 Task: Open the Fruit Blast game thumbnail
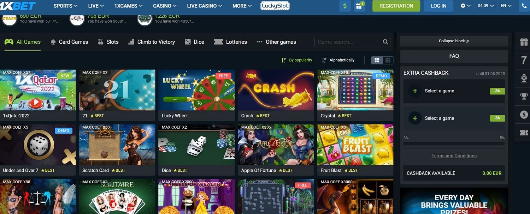355,145
